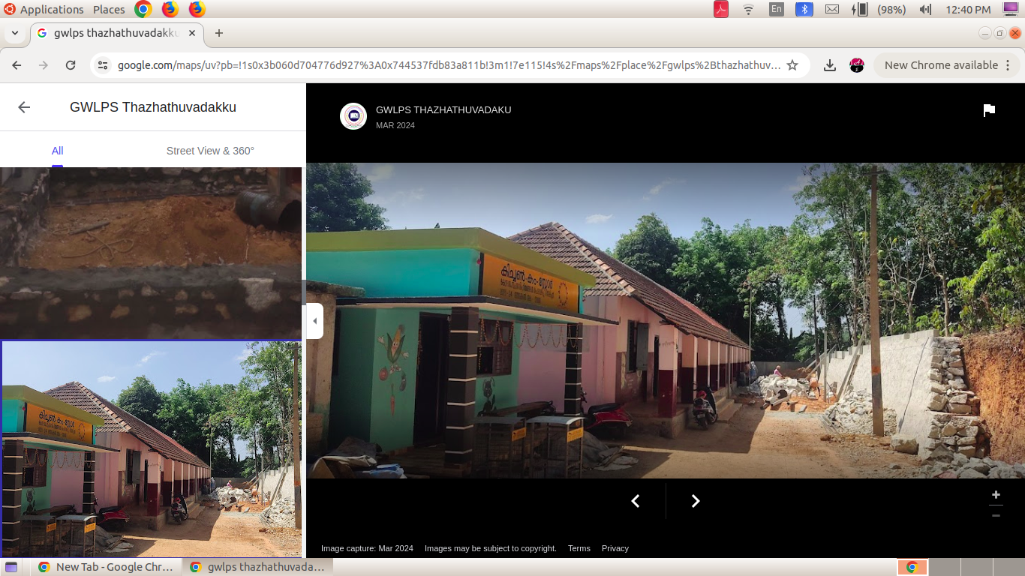Image resolution: width=1025 pixels, height=576 pixels.
Task: Reload the page
Action: point(71,65)
